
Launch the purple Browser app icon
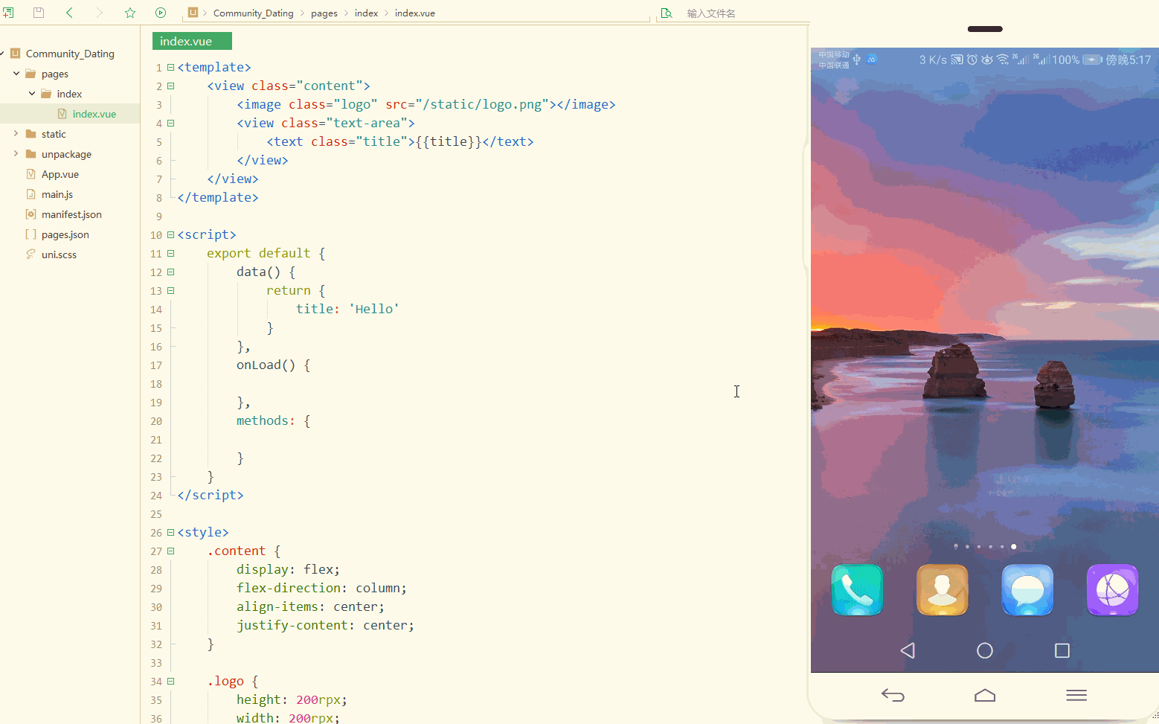tap(1112, 590)
